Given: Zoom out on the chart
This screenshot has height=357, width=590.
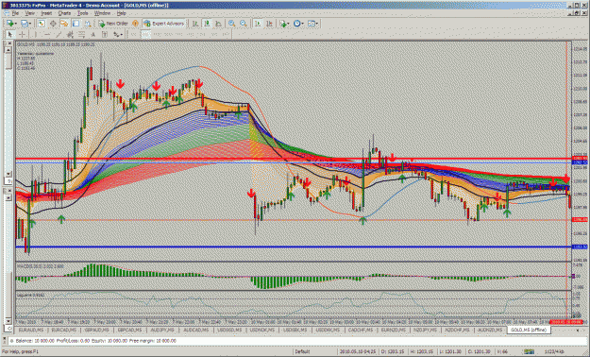Looking at the screenshot, I should (244, 24).
